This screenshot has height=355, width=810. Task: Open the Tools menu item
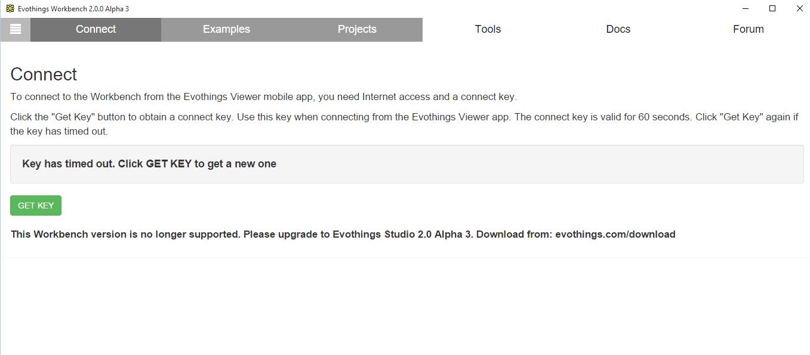click(x=488, y=29)
